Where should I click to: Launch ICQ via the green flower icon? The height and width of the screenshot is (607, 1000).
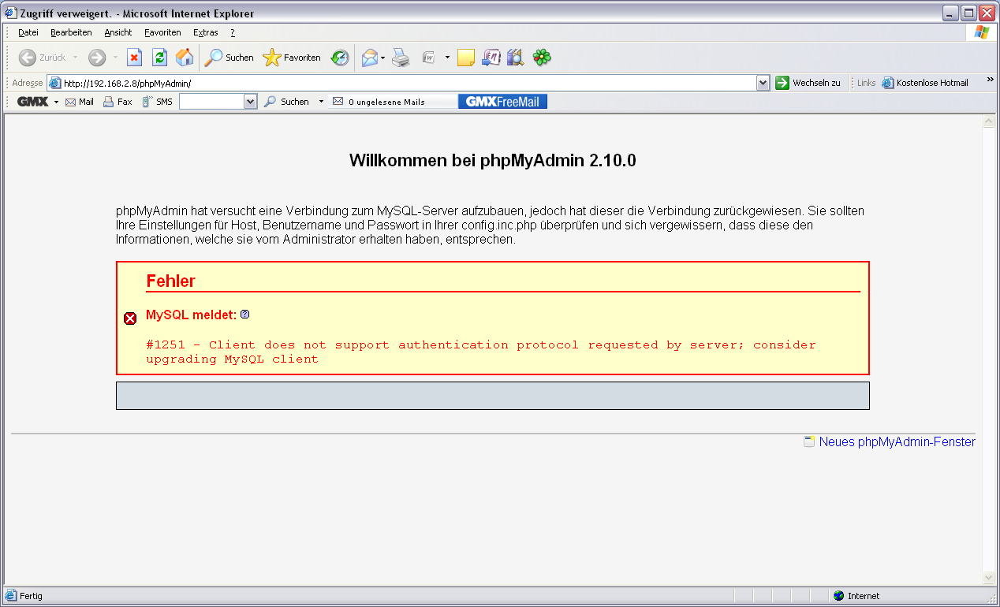(542, 58)
